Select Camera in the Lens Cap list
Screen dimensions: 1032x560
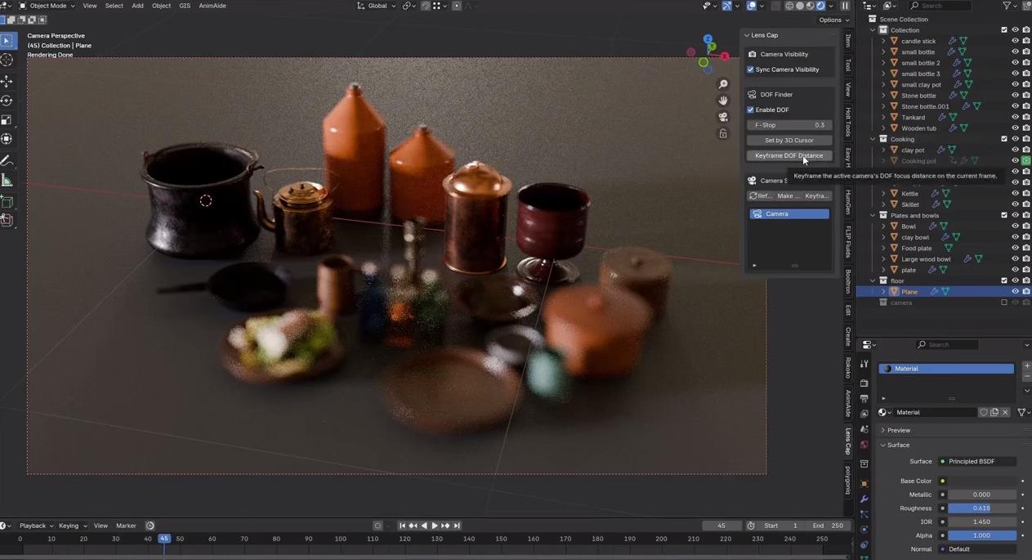tap(789, 214)
